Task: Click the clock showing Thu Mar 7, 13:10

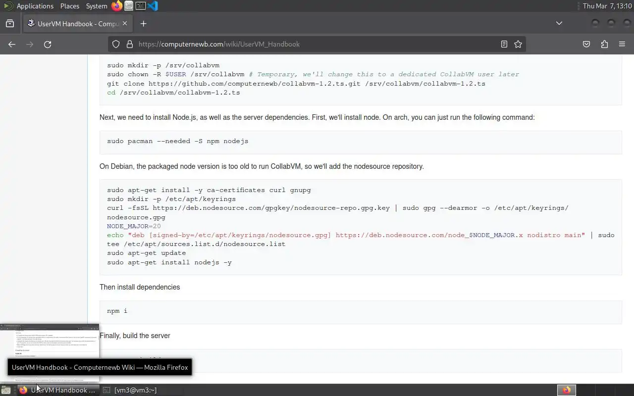Action: pos(607,6)
